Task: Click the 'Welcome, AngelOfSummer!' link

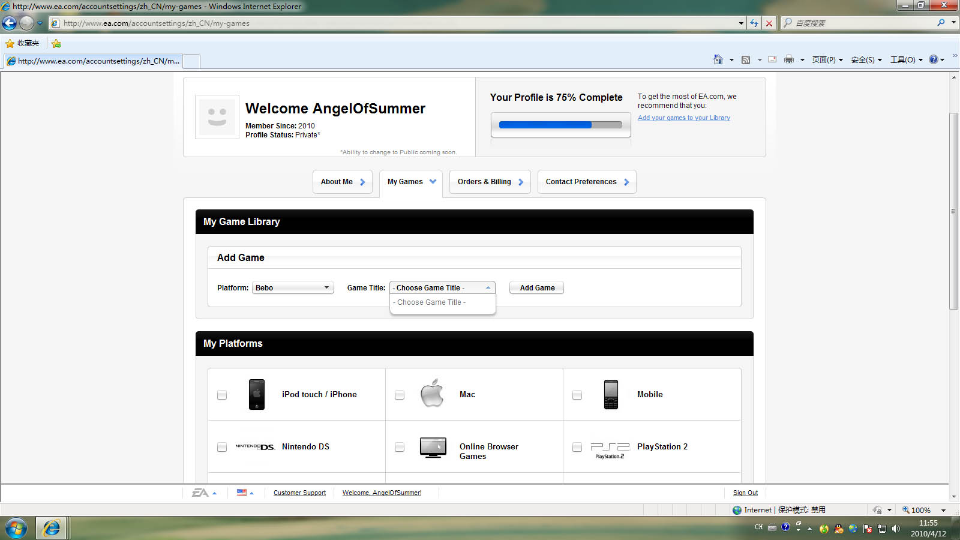Action: click(x=382, y=493)
